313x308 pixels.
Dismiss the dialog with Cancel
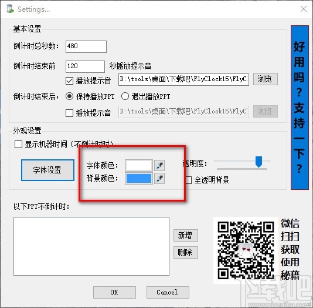(x=168, y=292)
